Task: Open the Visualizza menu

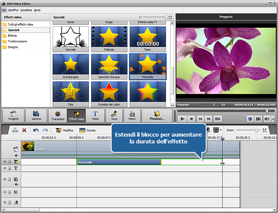Action: (27, 9)
